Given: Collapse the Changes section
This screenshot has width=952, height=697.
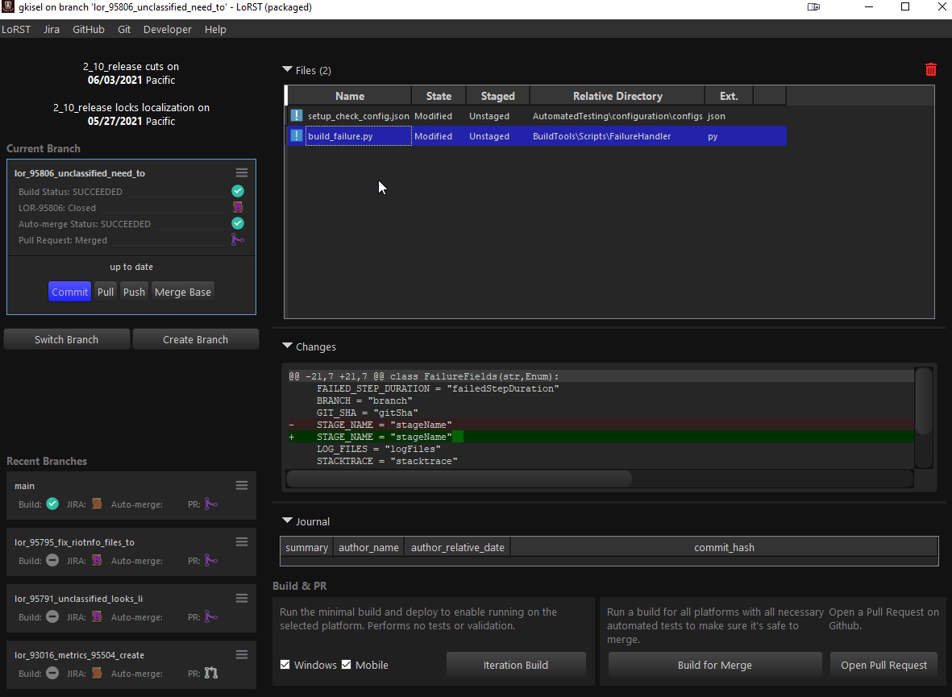Looking at the screenshot, I should click(x=288, y=346).
